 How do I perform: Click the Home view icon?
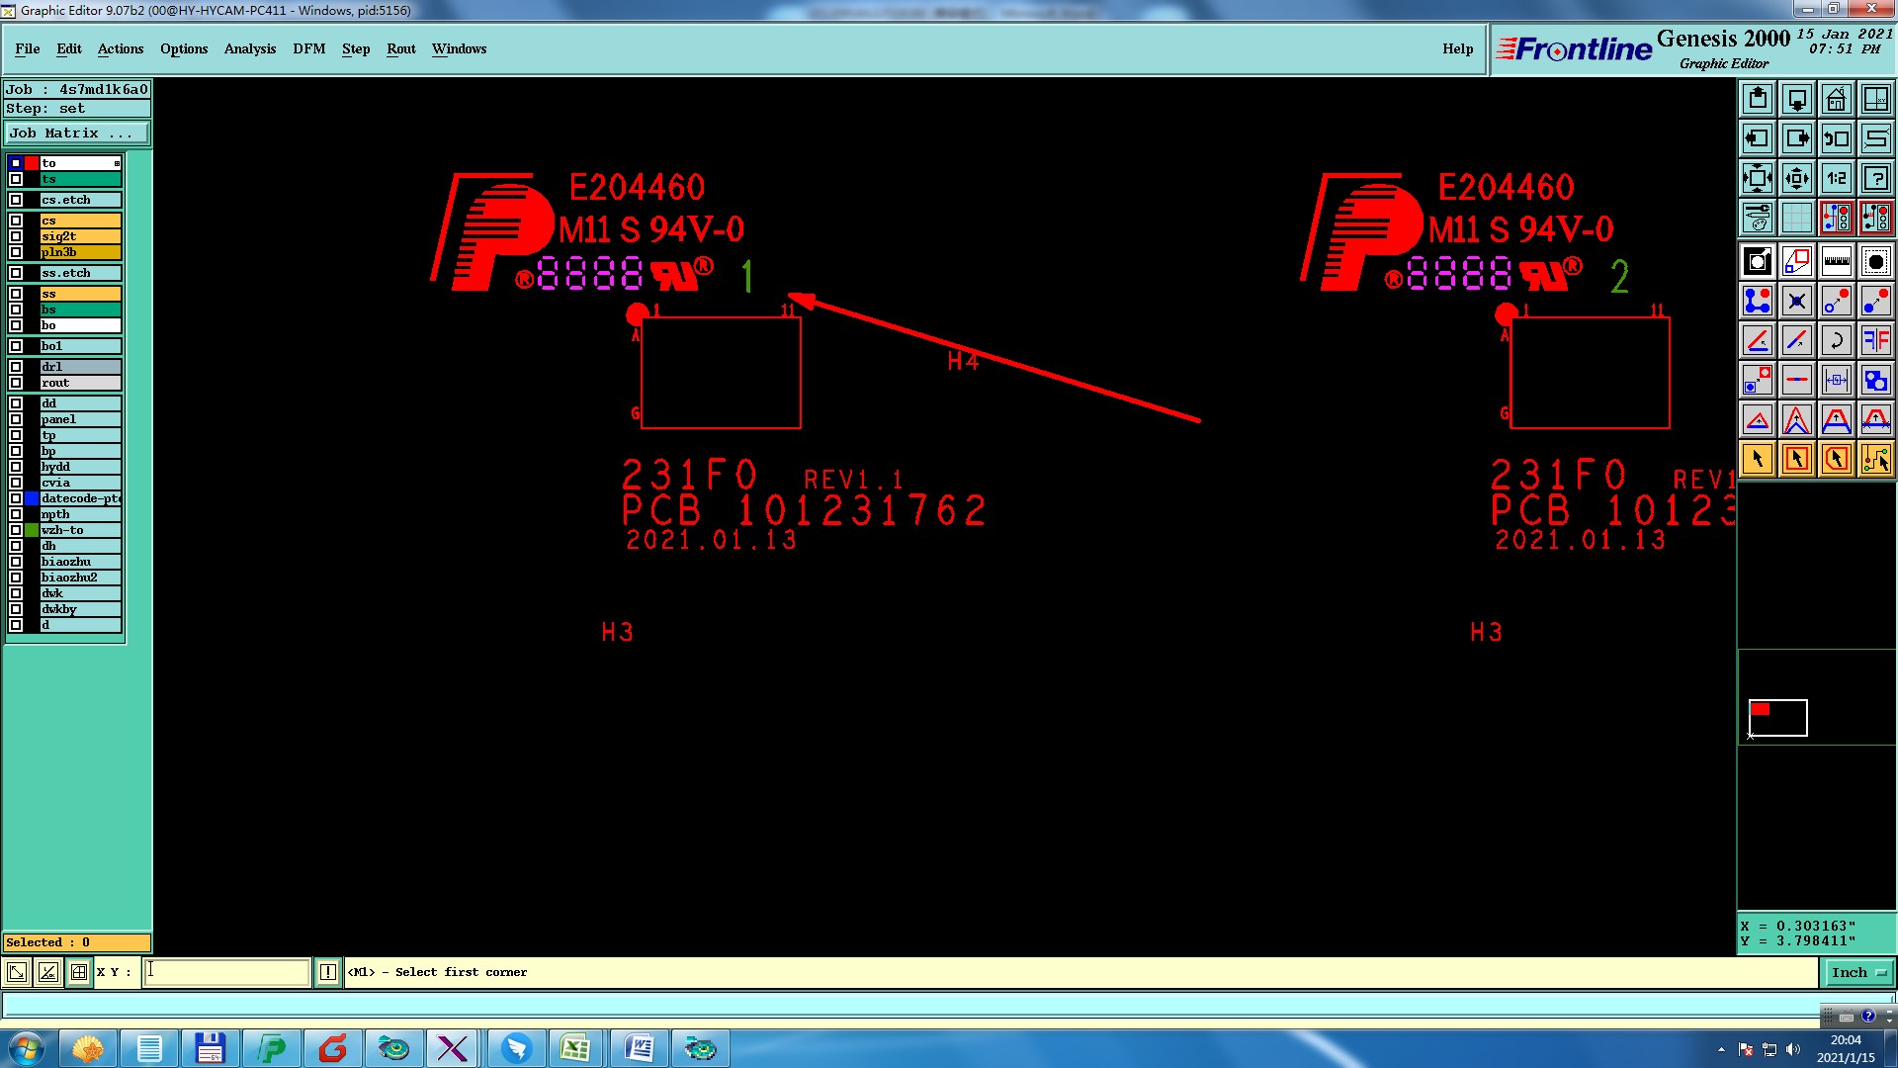coord(1836,99)
